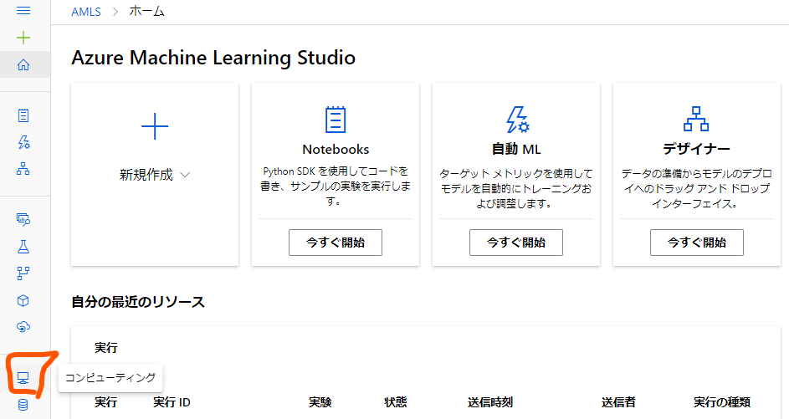Sort by 実験 column header
The height and width of the screenshot is (419, 789).
point(320,402)
